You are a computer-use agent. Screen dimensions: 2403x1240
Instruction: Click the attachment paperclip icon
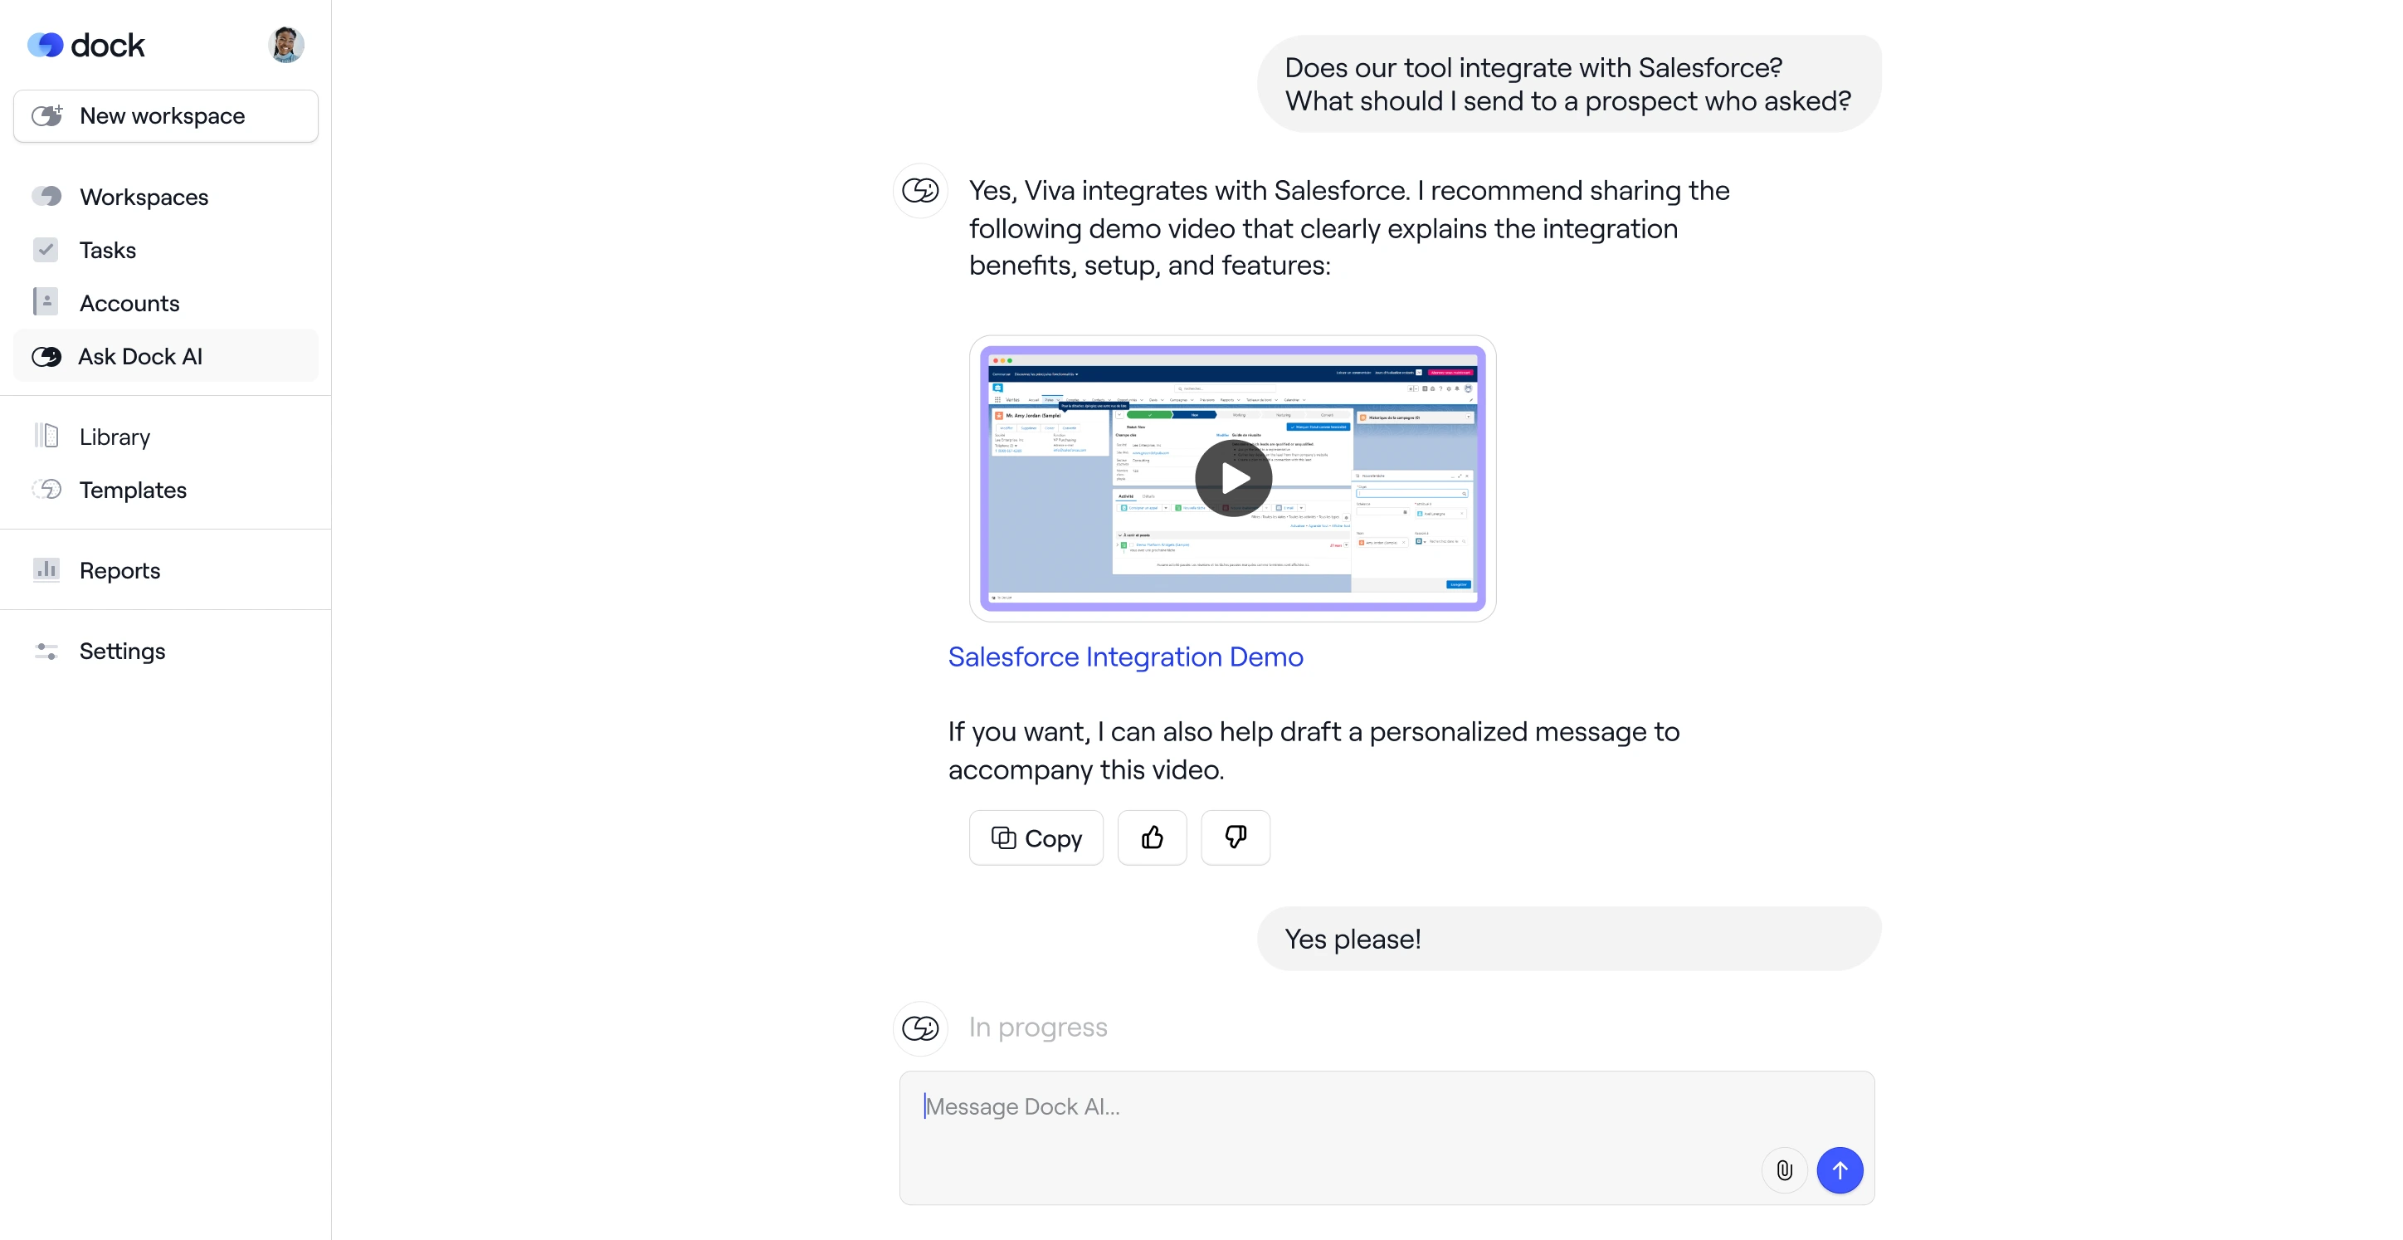click(x=1784, y=1170)
